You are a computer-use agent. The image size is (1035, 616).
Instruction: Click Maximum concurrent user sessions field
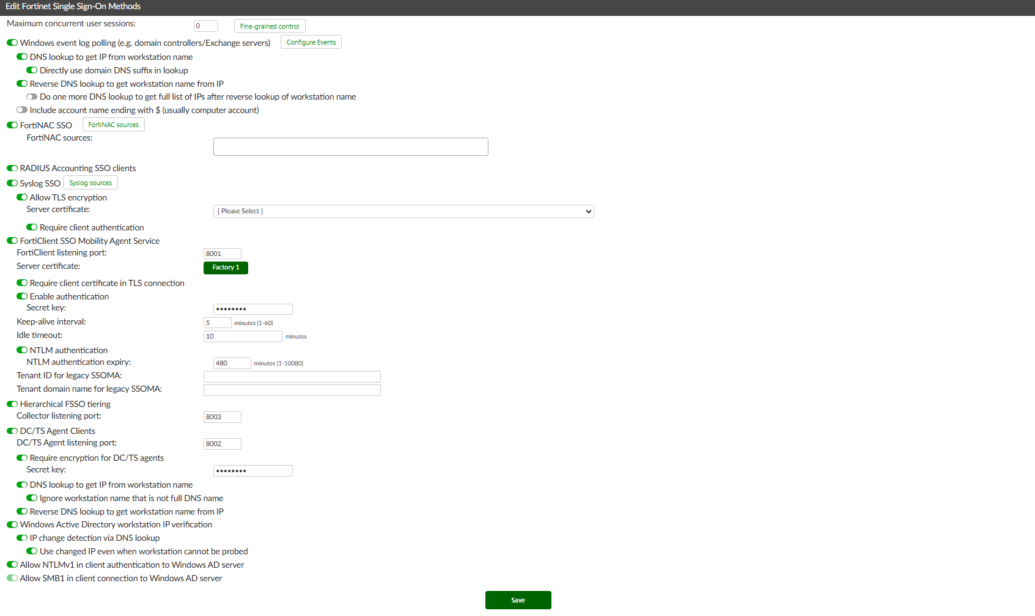[206, 26]
